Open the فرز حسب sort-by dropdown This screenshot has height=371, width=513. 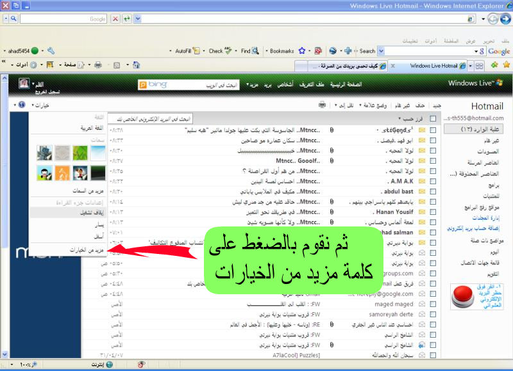pos(410,119)
